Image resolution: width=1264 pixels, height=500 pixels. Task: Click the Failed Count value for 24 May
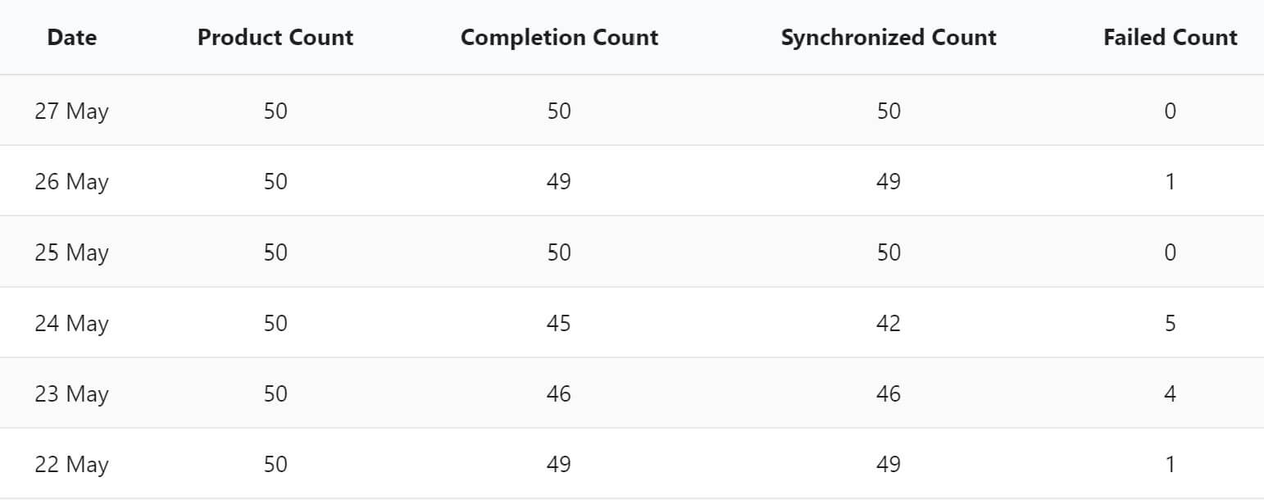1170,323
